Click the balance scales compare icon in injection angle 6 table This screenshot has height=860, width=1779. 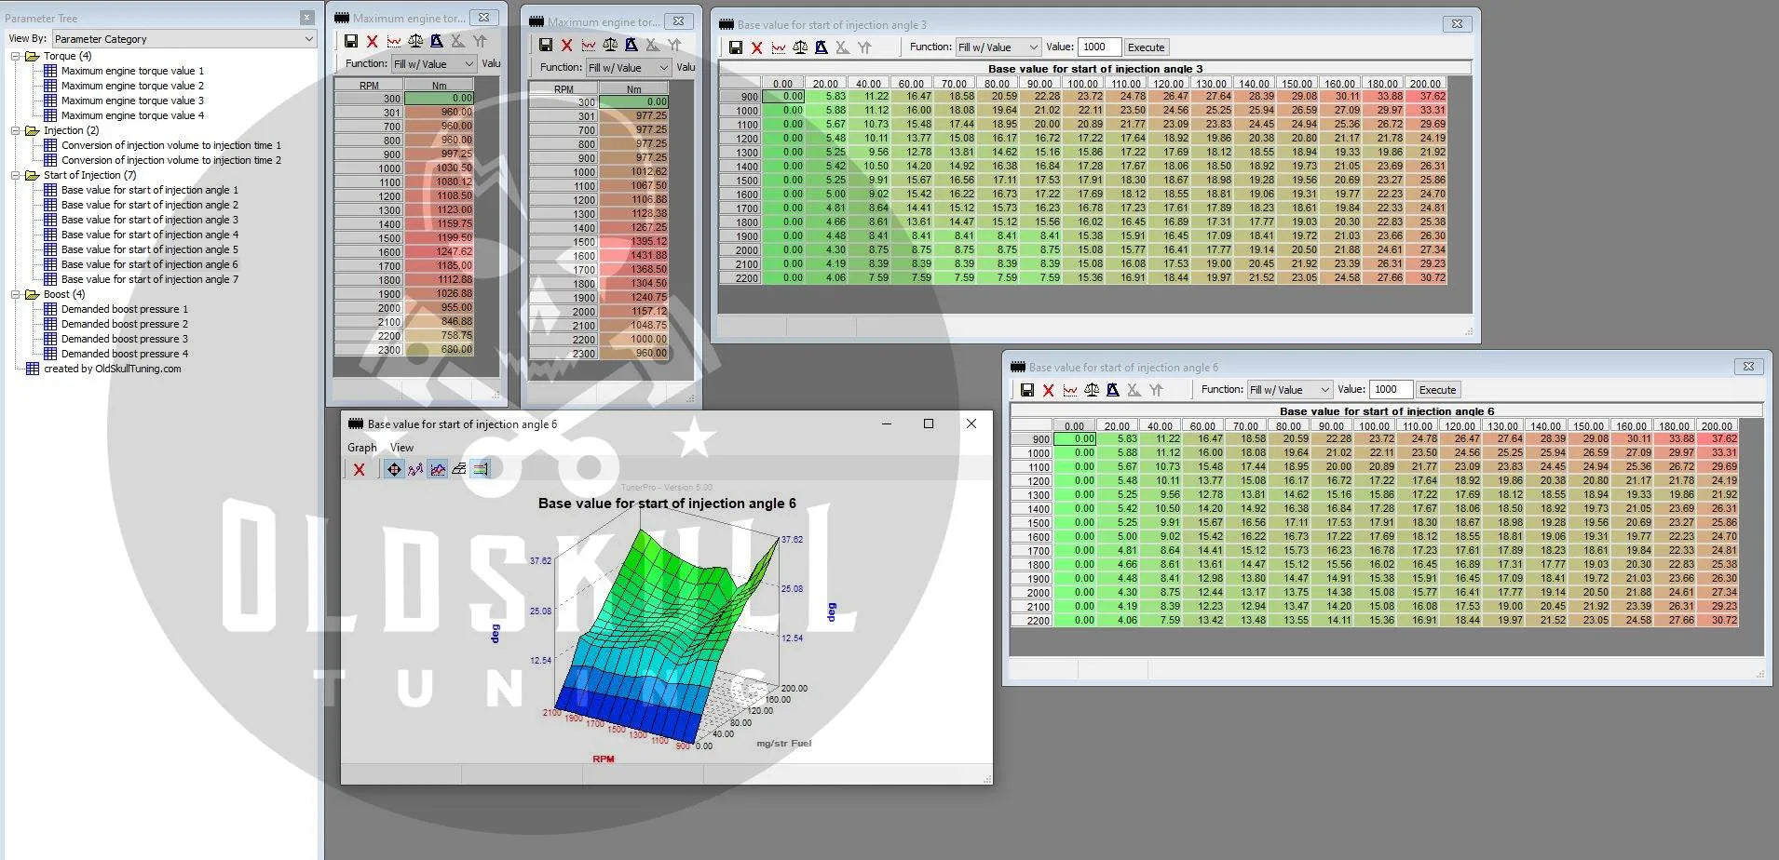click(1092, 390)
